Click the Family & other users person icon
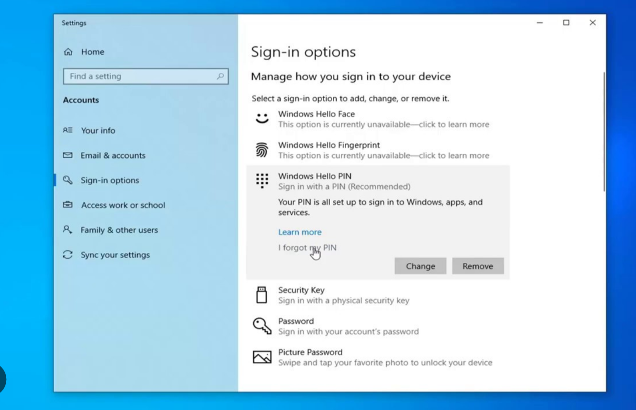The width and height of the screenshot is (636, 410). pos(68,230)
